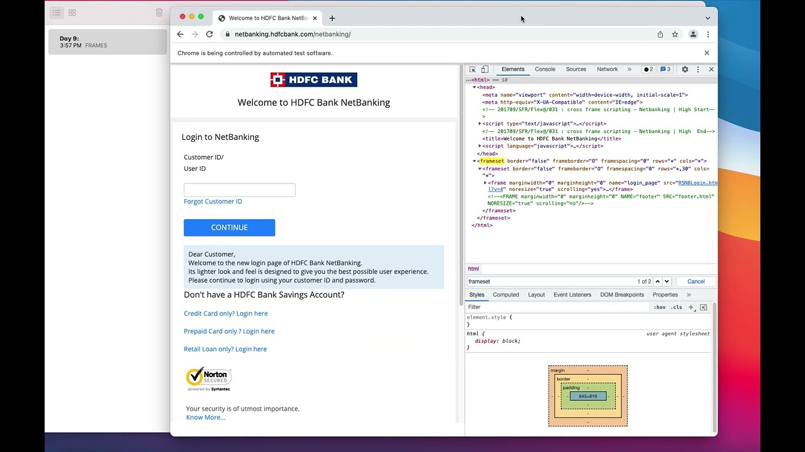The image size is (805, 452).
Task: Toggle the computed styles sidebar icon
Action: (x=703, y=308)
